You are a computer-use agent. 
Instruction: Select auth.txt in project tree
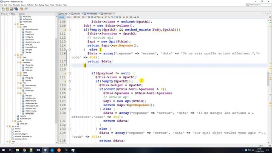point(17,131)
